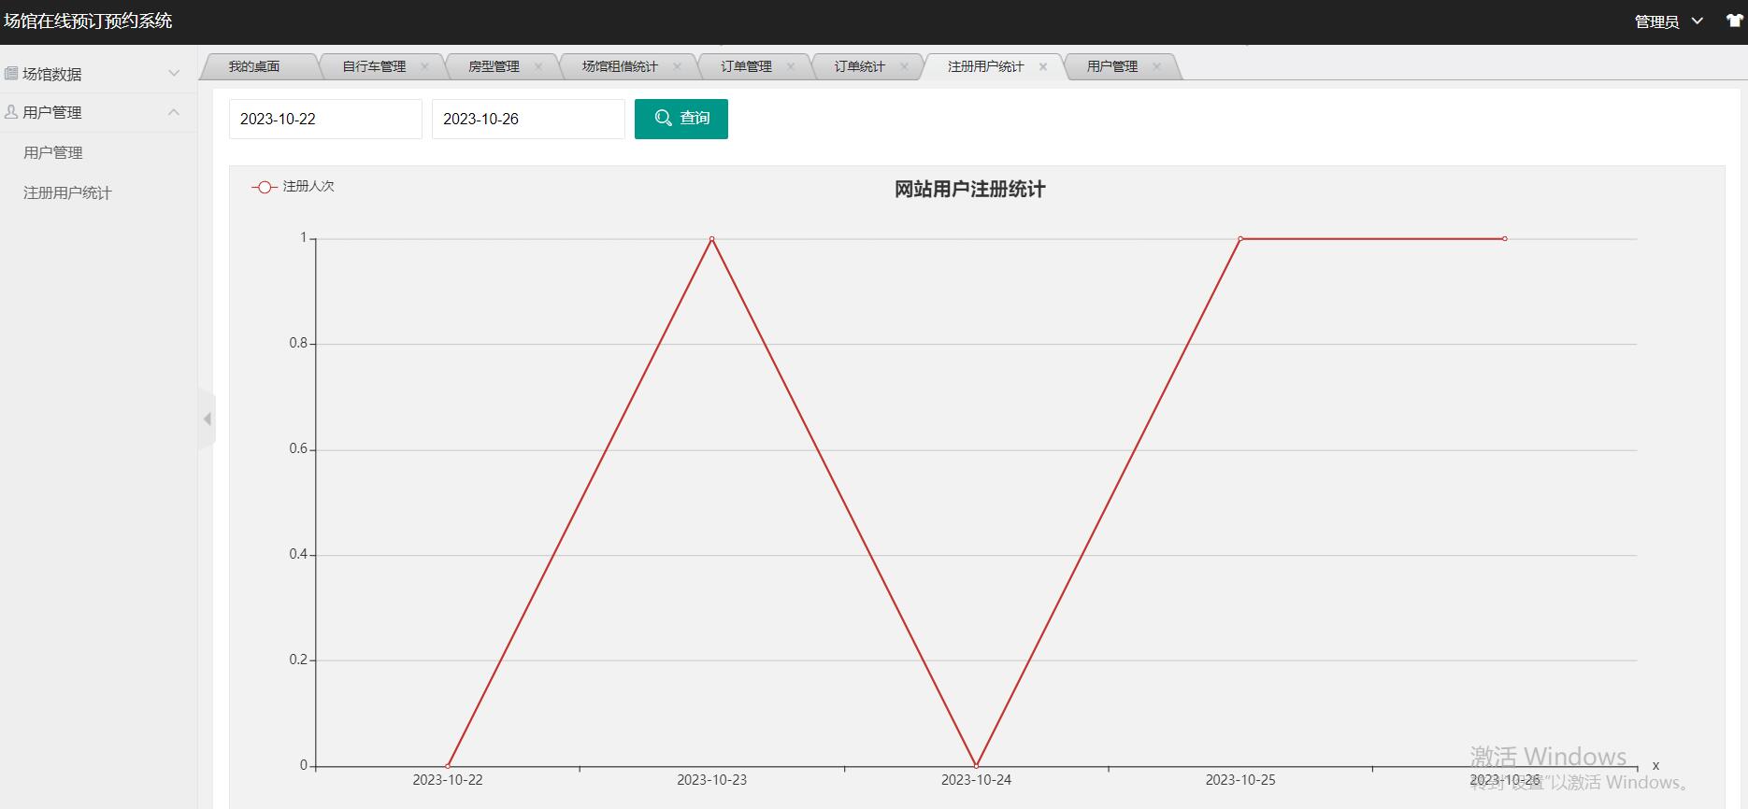
Task: Switch to the 房型管理 tab
Action: point(494,66)
